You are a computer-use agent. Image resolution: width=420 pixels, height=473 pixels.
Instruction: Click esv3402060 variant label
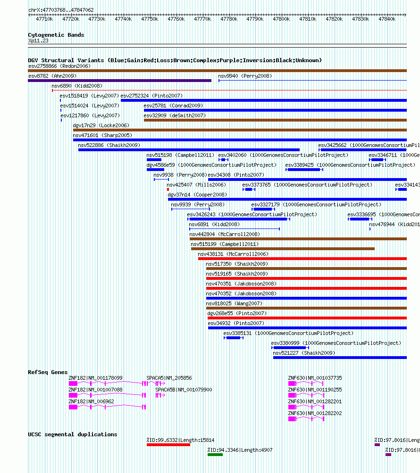(x=284, y=155)
